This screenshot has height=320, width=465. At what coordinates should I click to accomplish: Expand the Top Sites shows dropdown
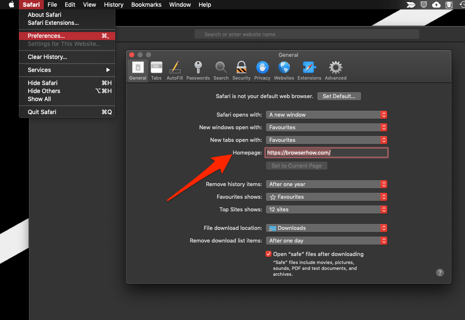[326, 209]
